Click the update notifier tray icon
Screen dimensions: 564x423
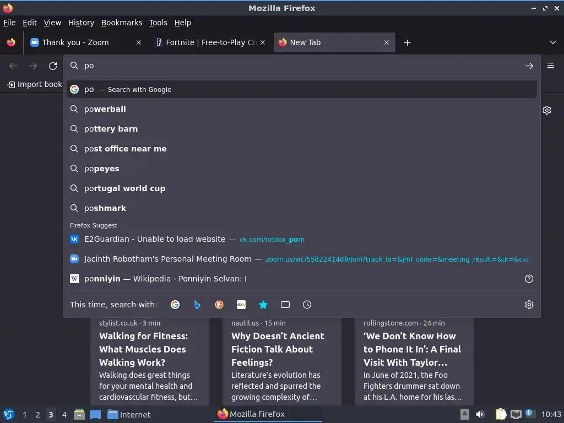click(529, 414)
